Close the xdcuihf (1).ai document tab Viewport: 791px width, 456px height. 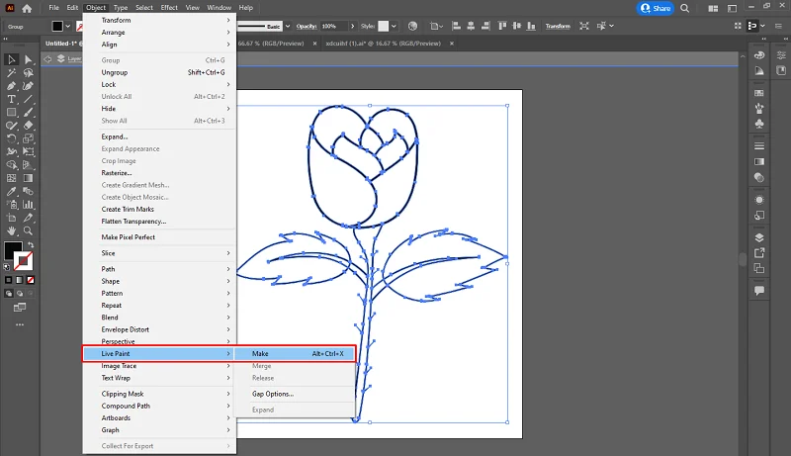[x=452, y=44]
